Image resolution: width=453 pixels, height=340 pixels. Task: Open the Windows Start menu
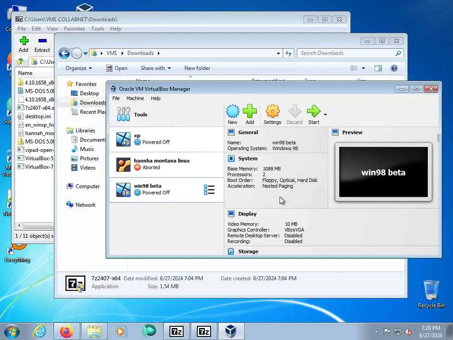[x=12, y=331]
